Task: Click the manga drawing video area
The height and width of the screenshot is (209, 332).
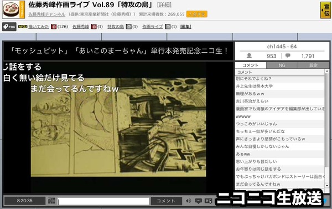Action: pyautogui.click(x=118, y=128)
